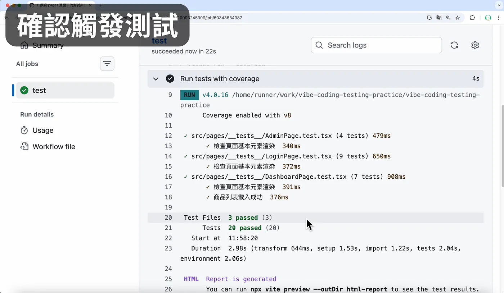The width and height of the screenshot is (504, 293).
Task: Click the 'Start at 11:58:20' log line
Action: [224, 238]
